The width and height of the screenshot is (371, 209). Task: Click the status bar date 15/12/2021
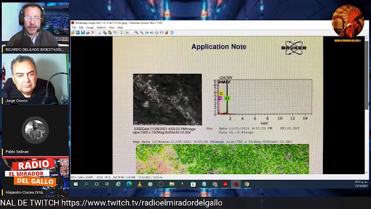pos(150,177)
